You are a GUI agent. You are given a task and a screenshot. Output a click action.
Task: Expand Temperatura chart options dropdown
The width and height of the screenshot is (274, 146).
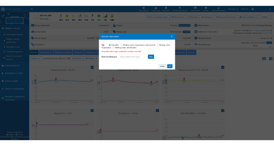pyautogui.click(x=92, y=67)
